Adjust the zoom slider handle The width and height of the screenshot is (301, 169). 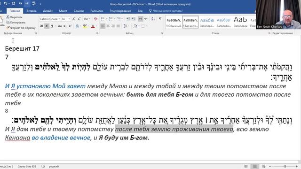point(285,166)
